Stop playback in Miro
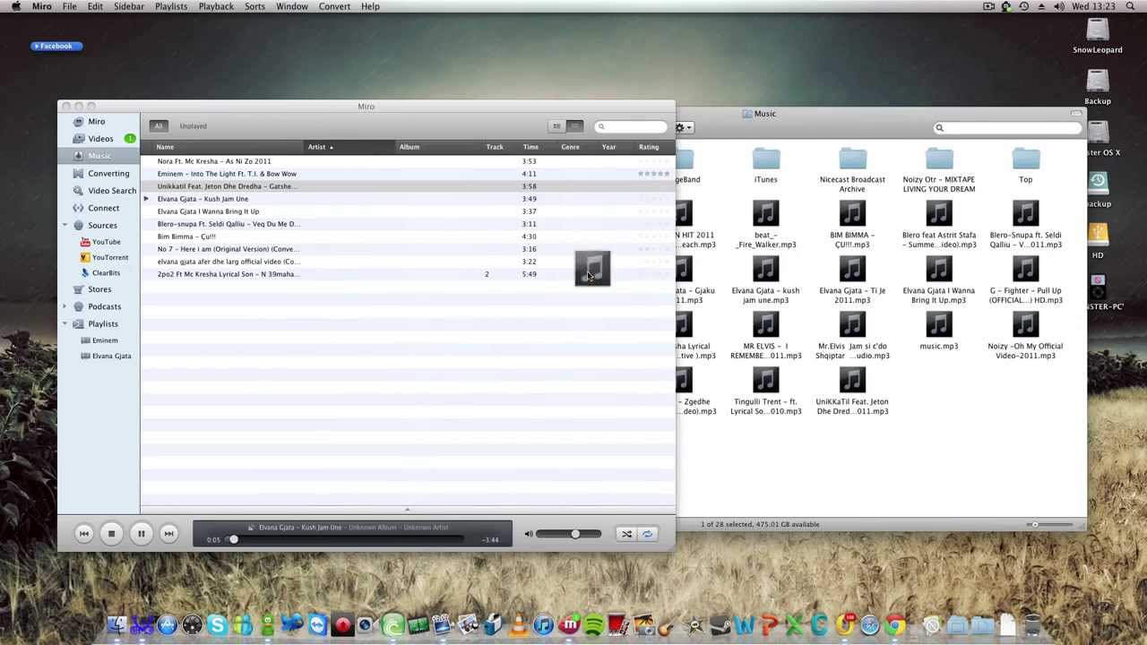 click(x=111, y=534)
